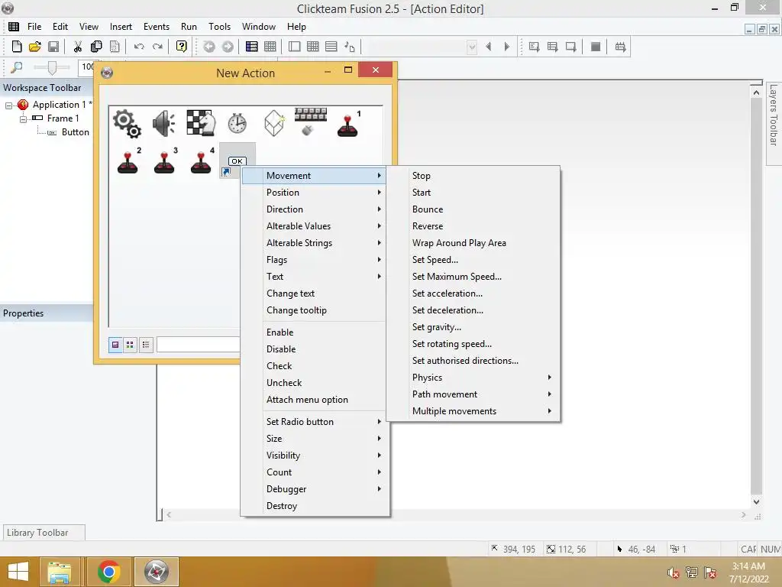Choose Stop from Movement submenu
This screenshot has height=587, width=782.
point(473,176)
